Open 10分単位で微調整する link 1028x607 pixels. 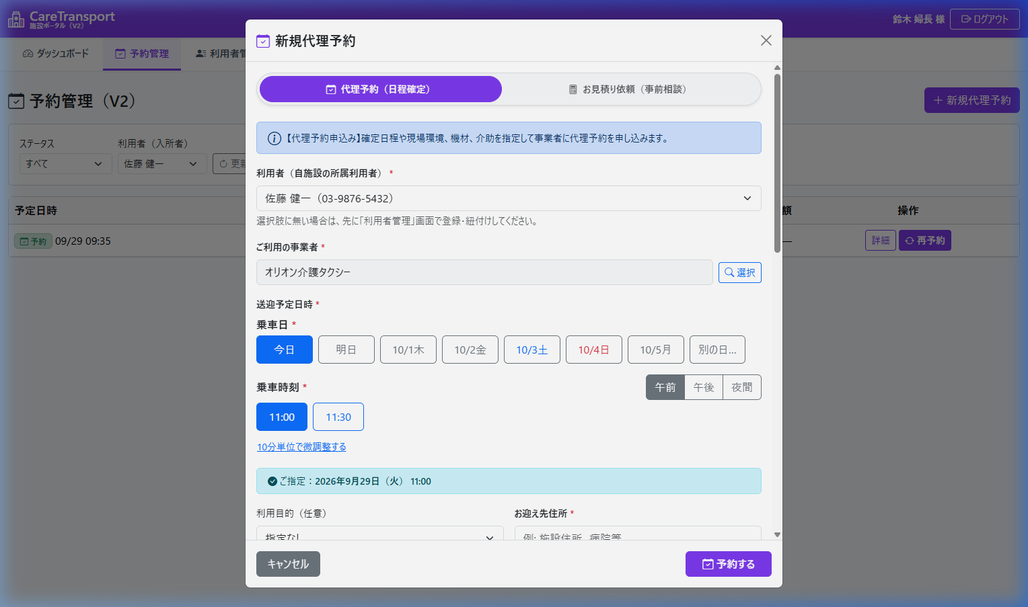click(x=301, y=447)
